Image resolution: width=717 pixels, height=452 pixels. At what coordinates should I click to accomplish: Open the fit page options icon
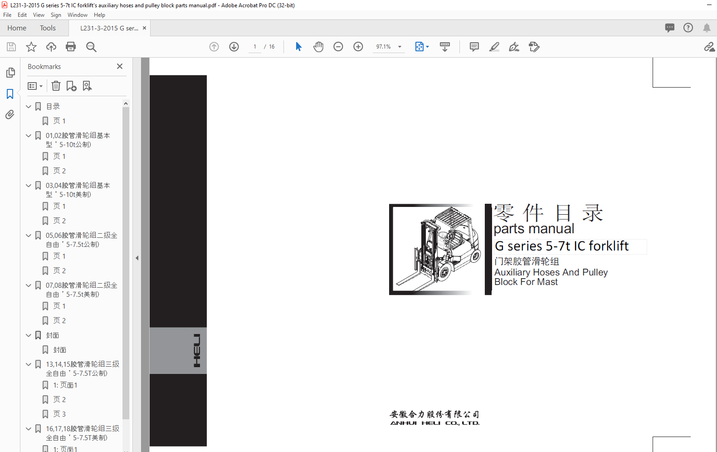coord(422,47)
